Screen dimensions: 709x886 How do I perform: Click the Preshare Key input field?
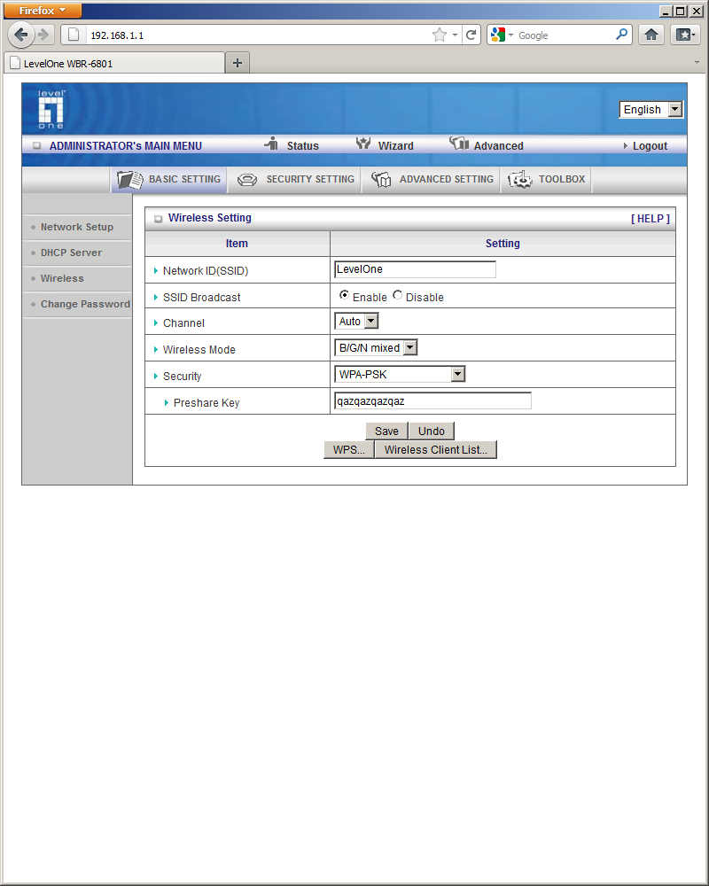tap(432, 401)
